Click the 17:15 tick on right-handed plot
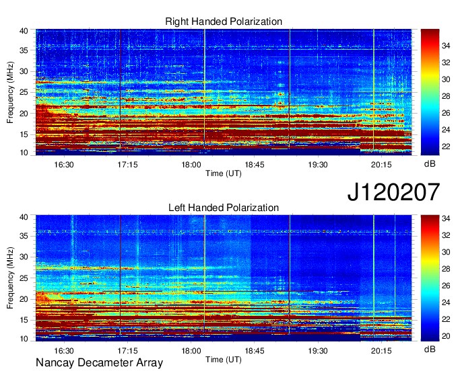The width and height of the screenshot is (458, 371). [127, 165]
